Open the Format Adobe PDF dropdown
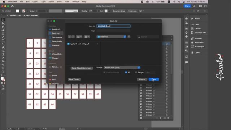 pos(122,68)
